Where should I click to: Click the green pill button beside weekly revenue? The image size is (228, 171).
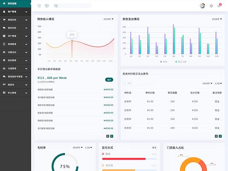109,80
